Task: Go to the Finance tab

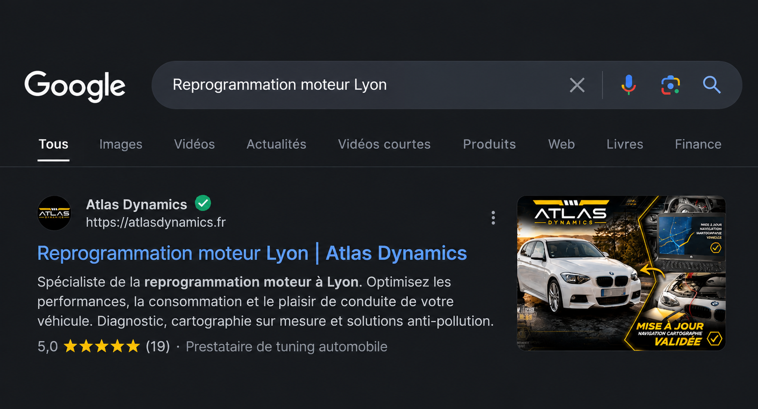Action: pos(698,144)
